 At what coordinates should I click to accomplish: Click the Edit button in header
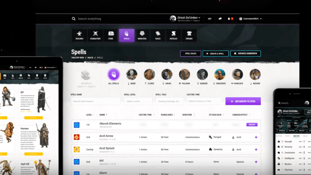tap(210, 19)
